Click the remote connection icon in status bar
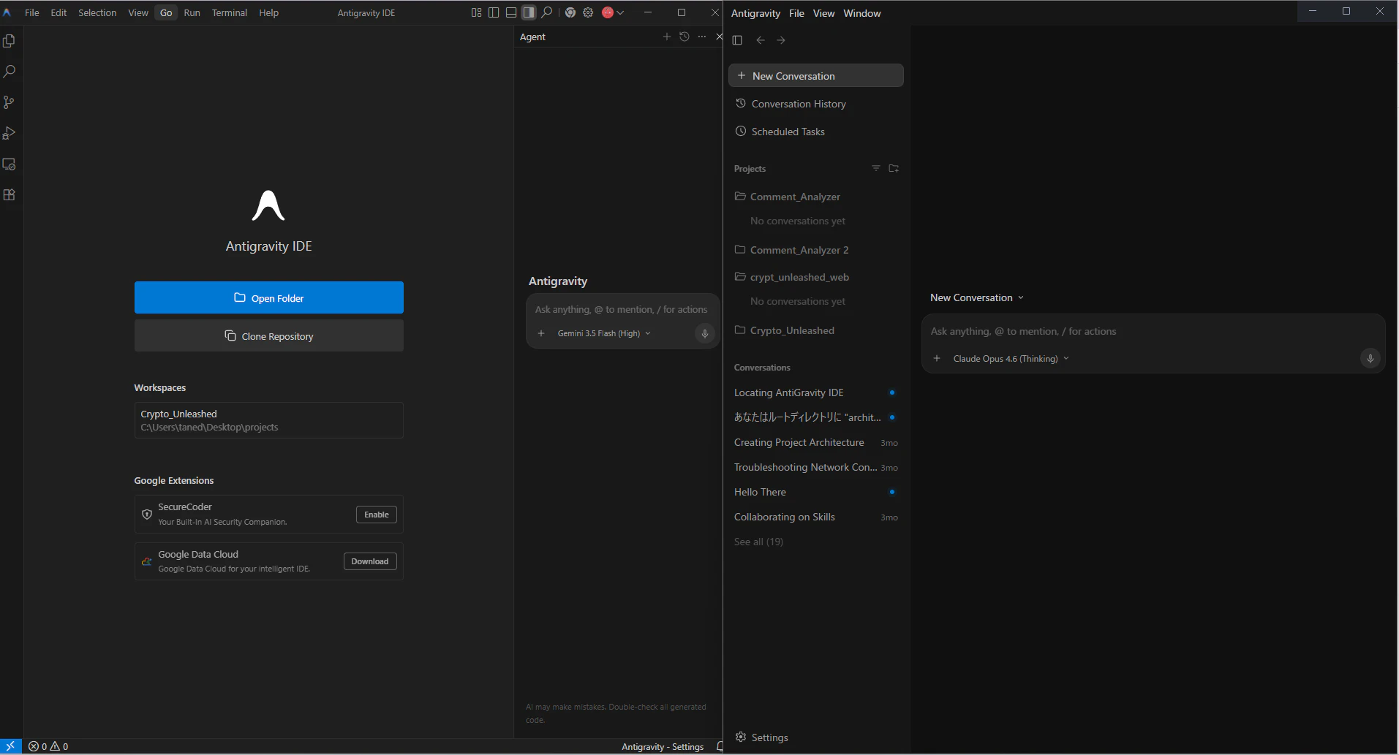 point(10,746)
